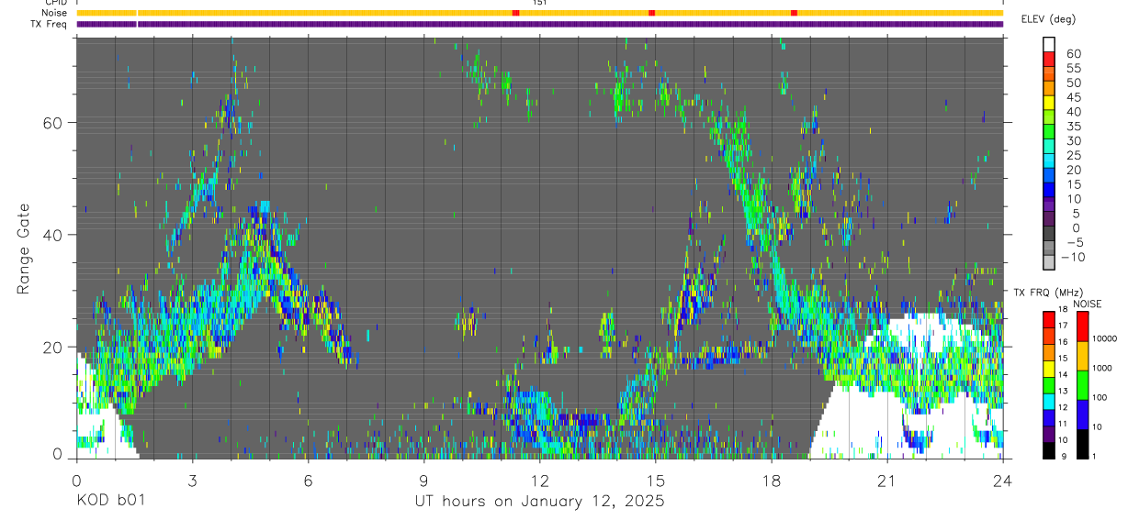Click the 'Range Gate' axis title
Viewport: 1128px width, 520px height.
(23, 249)
